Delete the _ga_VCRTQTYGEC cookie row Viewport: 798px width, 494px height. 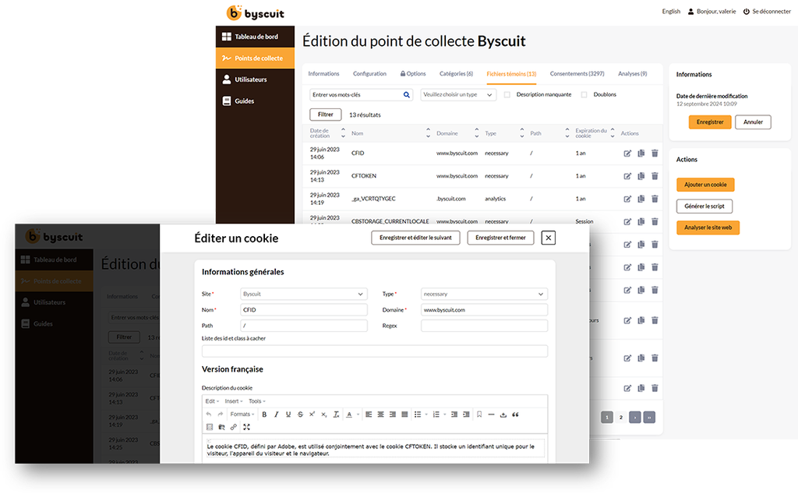[x=655, y=199]
